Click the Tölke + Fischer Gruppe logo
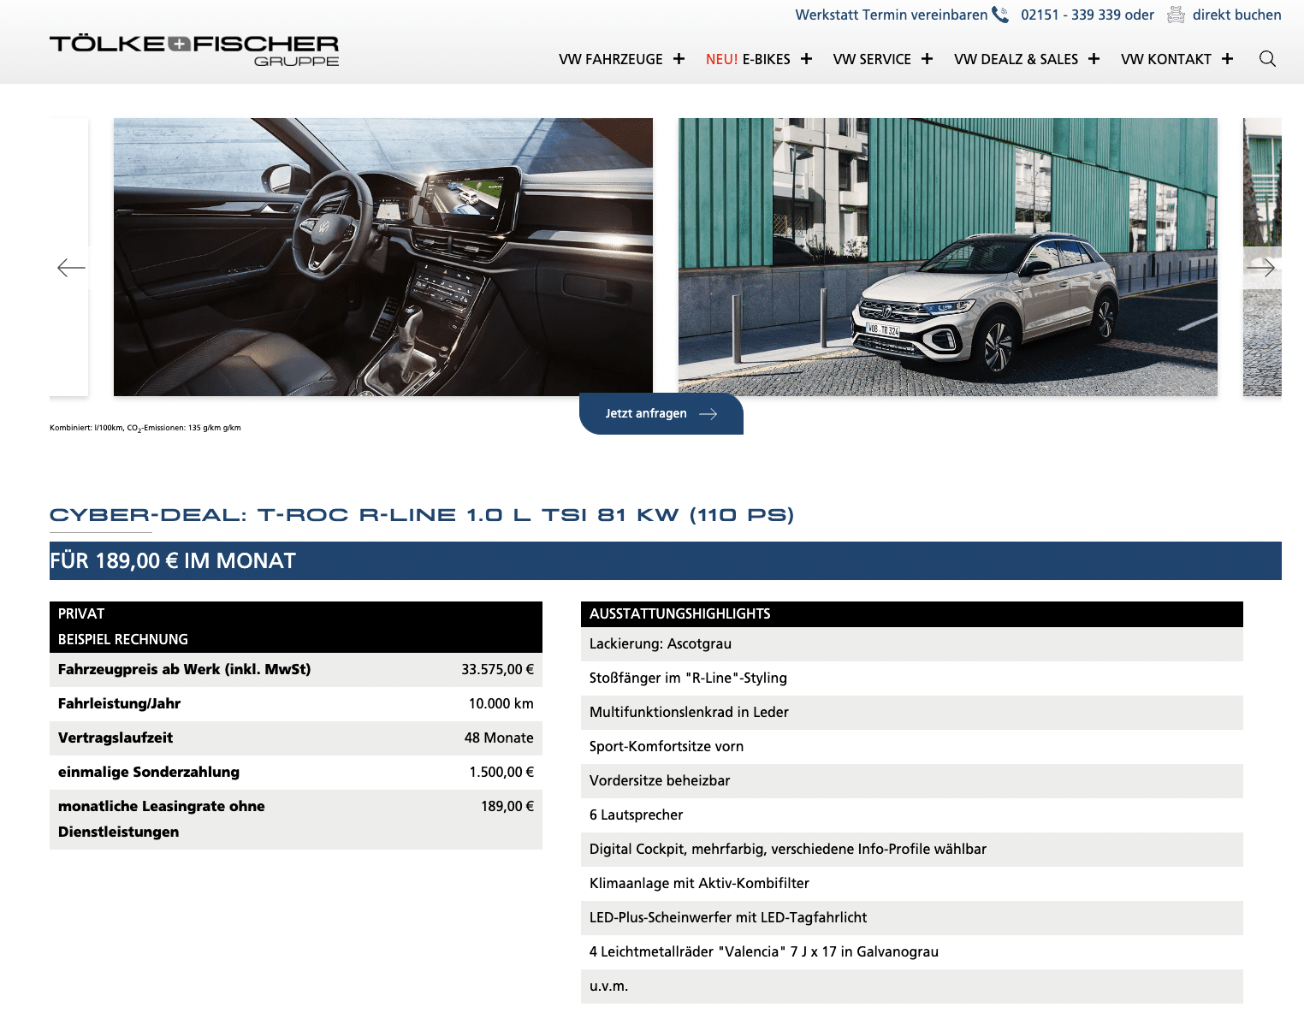 point(194,50)
